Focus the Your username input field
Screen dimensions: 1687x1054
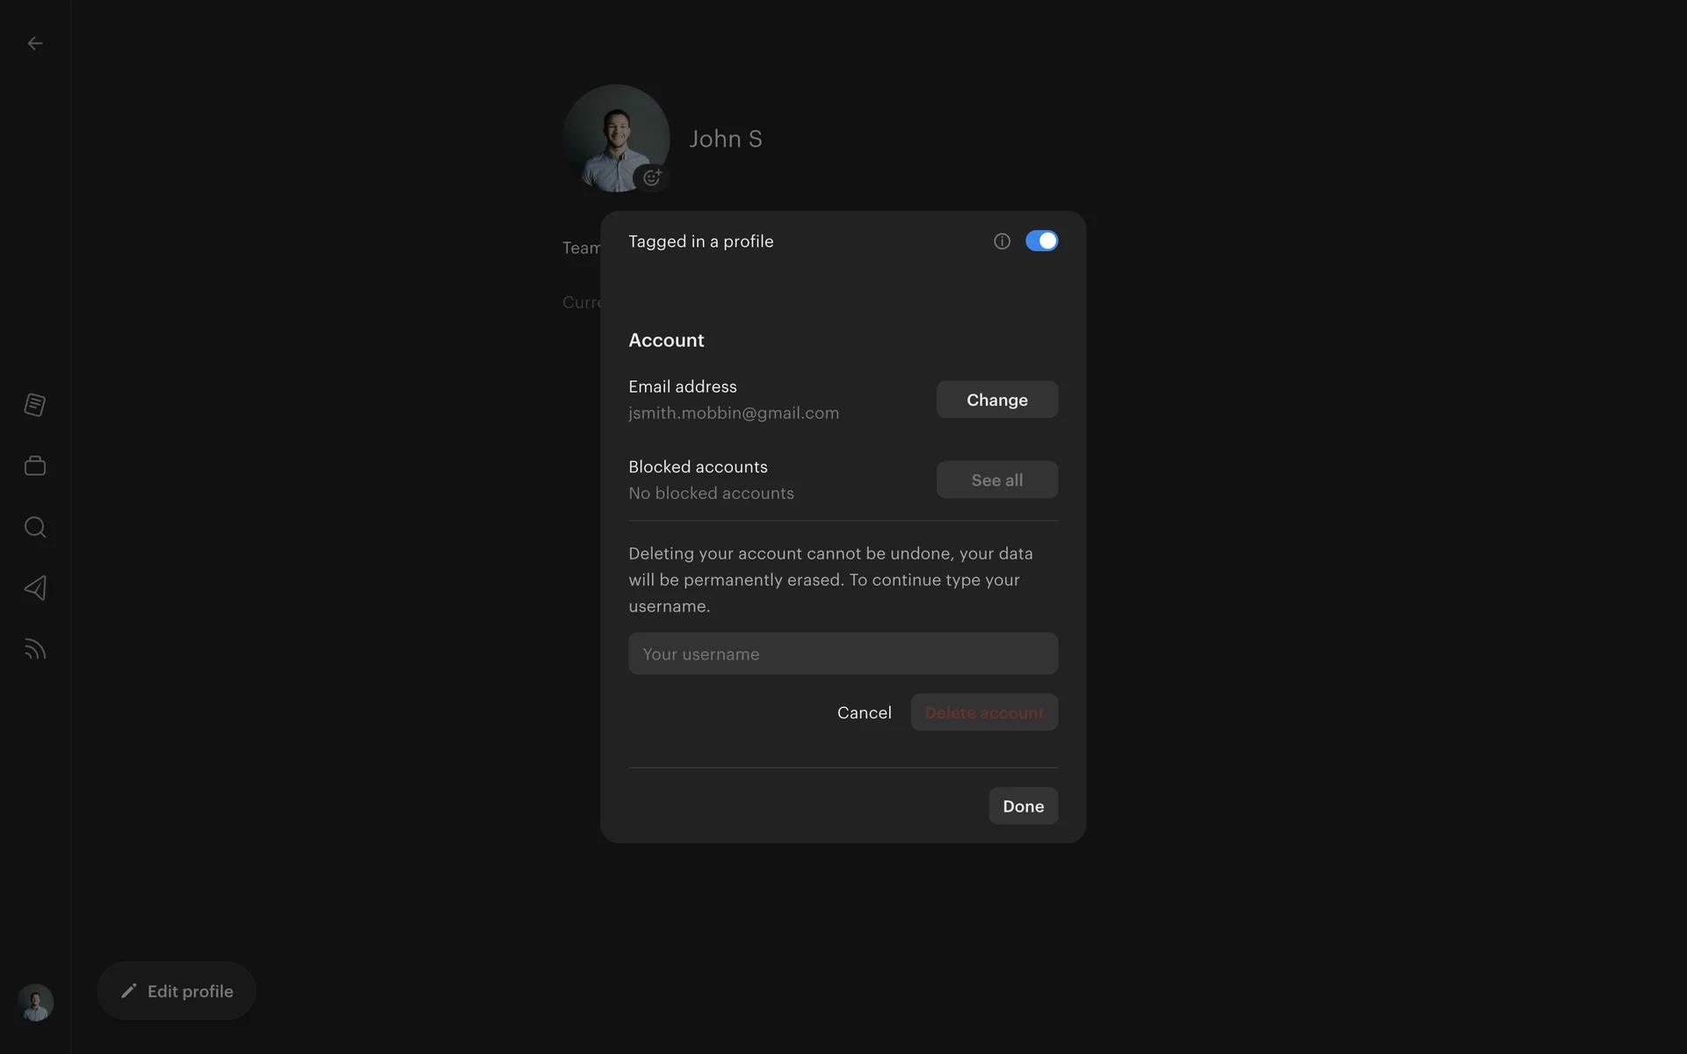(x=843, y=653)
